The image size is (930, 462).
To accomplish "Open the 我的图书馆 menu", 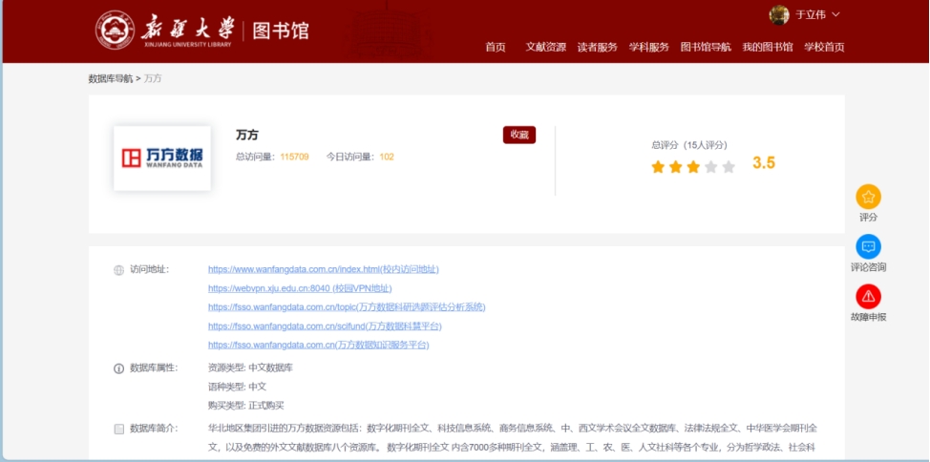I will 768,48.
